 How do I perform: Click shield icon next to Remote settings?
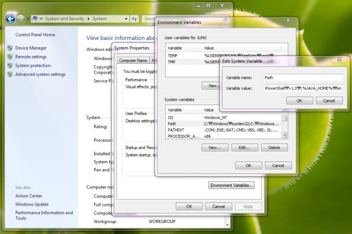tap(10, 56)
